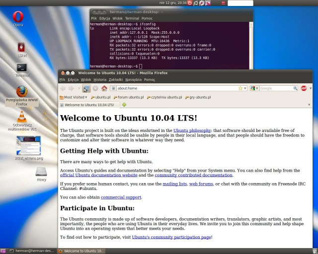
Task: Go back with Firefox Back arrow
Action: tap(63, 88)
